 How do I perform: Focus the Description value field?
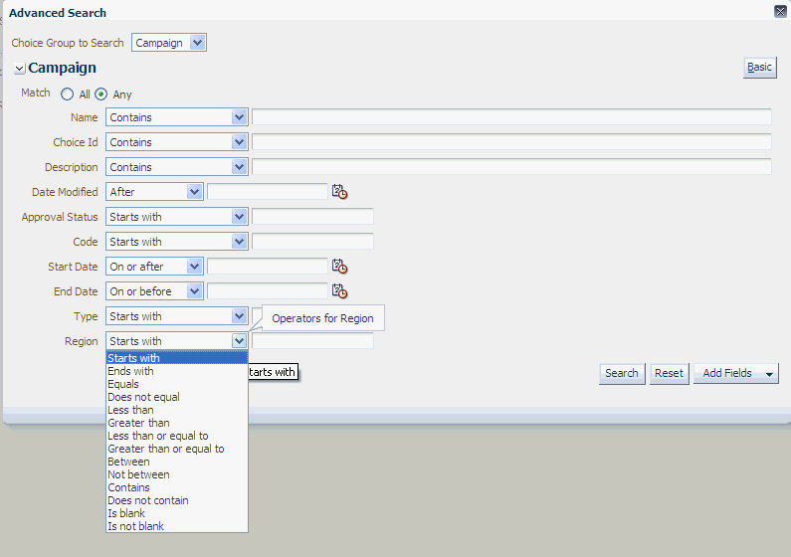coord(511,167)
